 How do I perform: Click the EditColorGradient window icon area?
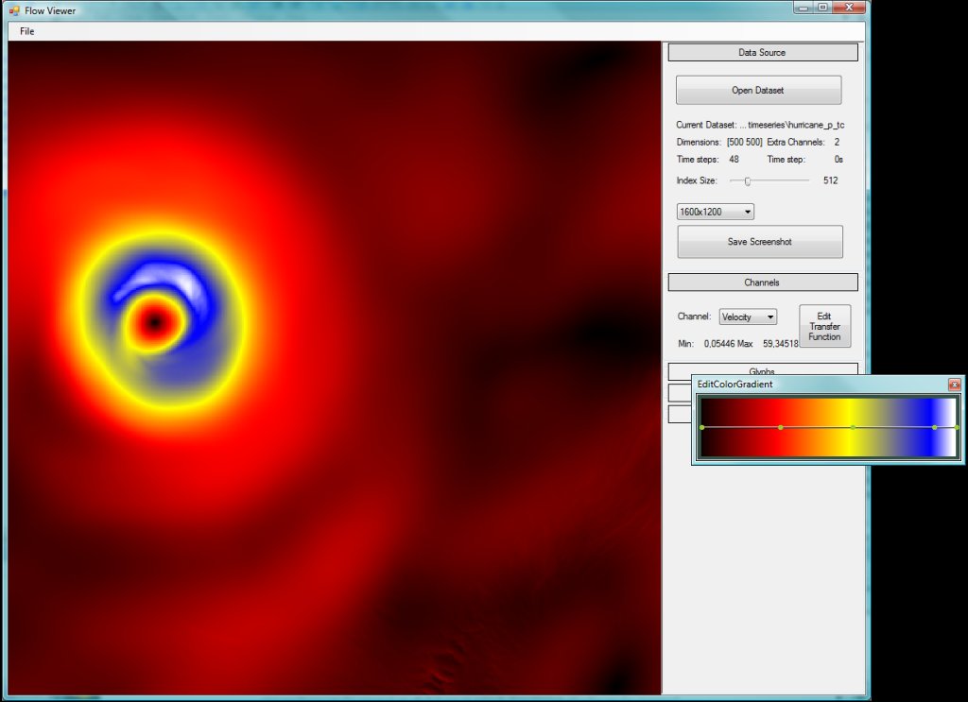point(699,385)
